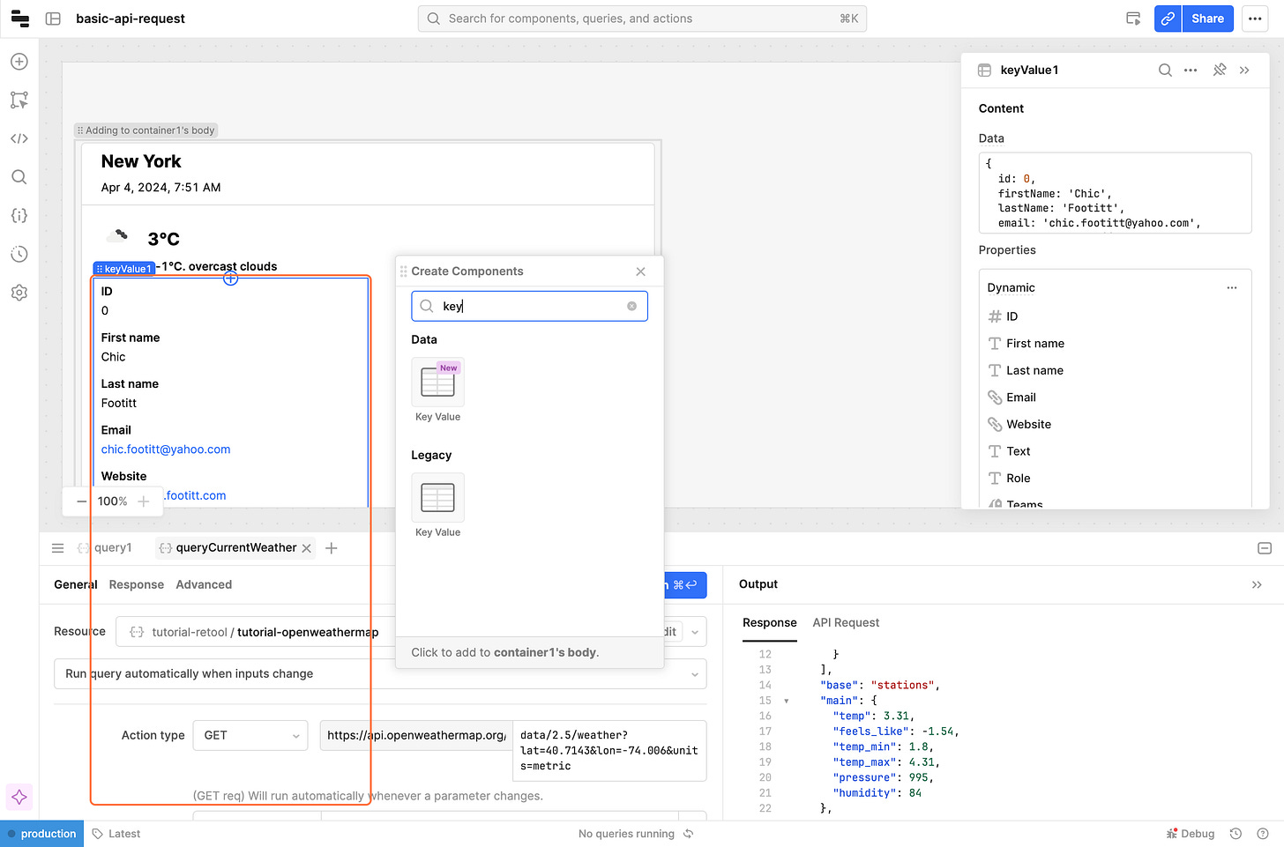The image size is (1284, 847).
Task: Click the keyValue1 Data code editor
Action: pyautogui.click(x=1115, y=193)
